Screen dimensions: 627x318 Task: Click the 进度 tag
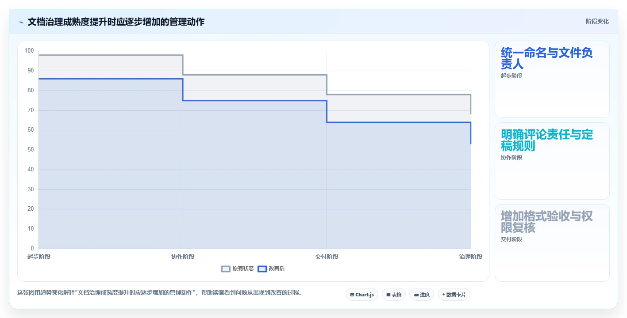[421, 295]
